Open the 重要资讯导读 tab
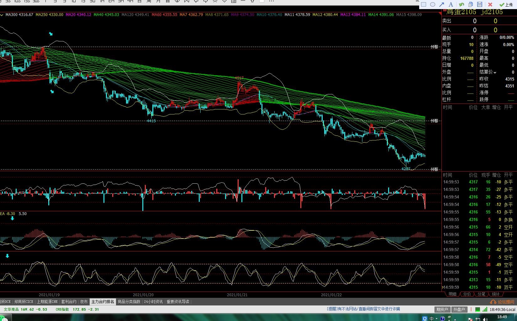This screenshot has height=321, width=517. [178, 302]
